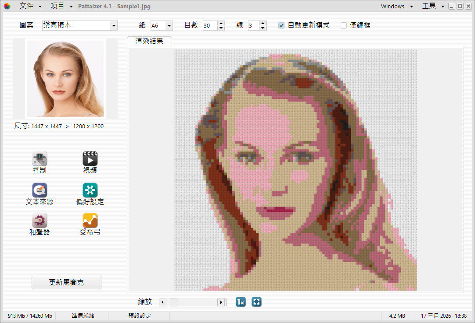The image size is (475, 323).
Task: Open the 文件 menu
Action: [31, 6]
